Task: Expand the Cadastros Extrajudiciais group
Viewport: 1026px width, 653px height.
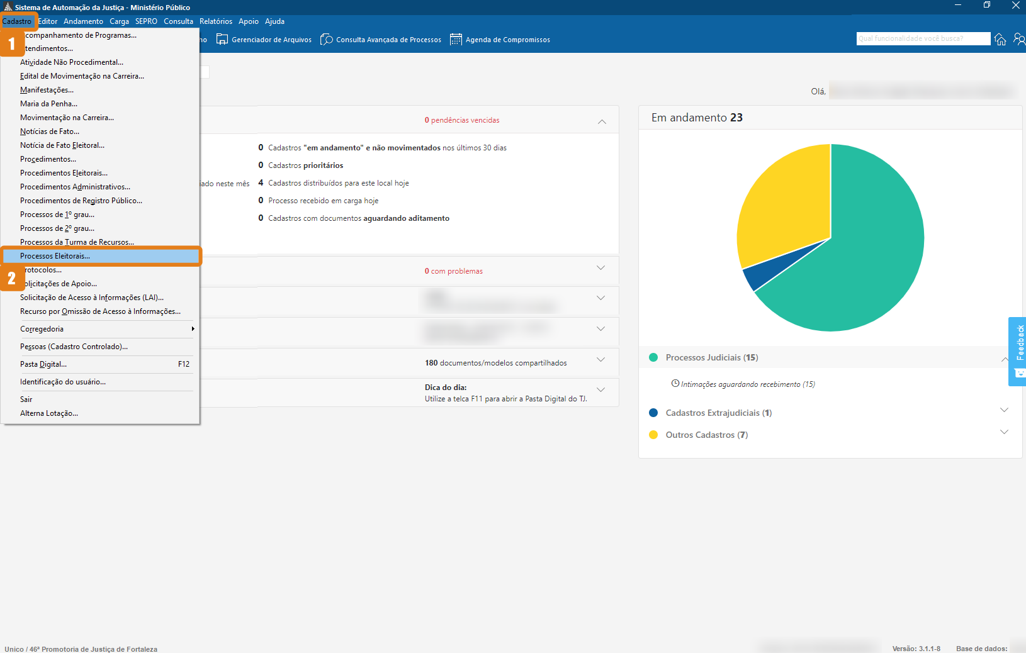Action: click(x=1004, y=410)
